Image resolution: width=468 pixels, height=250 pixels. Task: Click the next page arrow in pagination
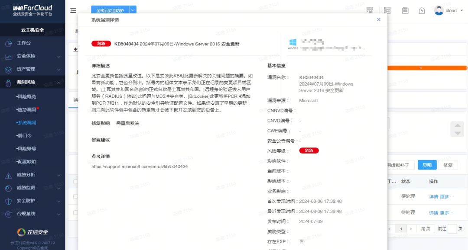pyautogui.click(x=411, y=229)
